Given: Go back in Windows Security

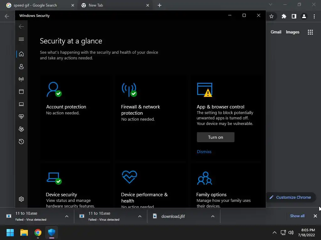Looking at the screenshot, I should 21,27.
